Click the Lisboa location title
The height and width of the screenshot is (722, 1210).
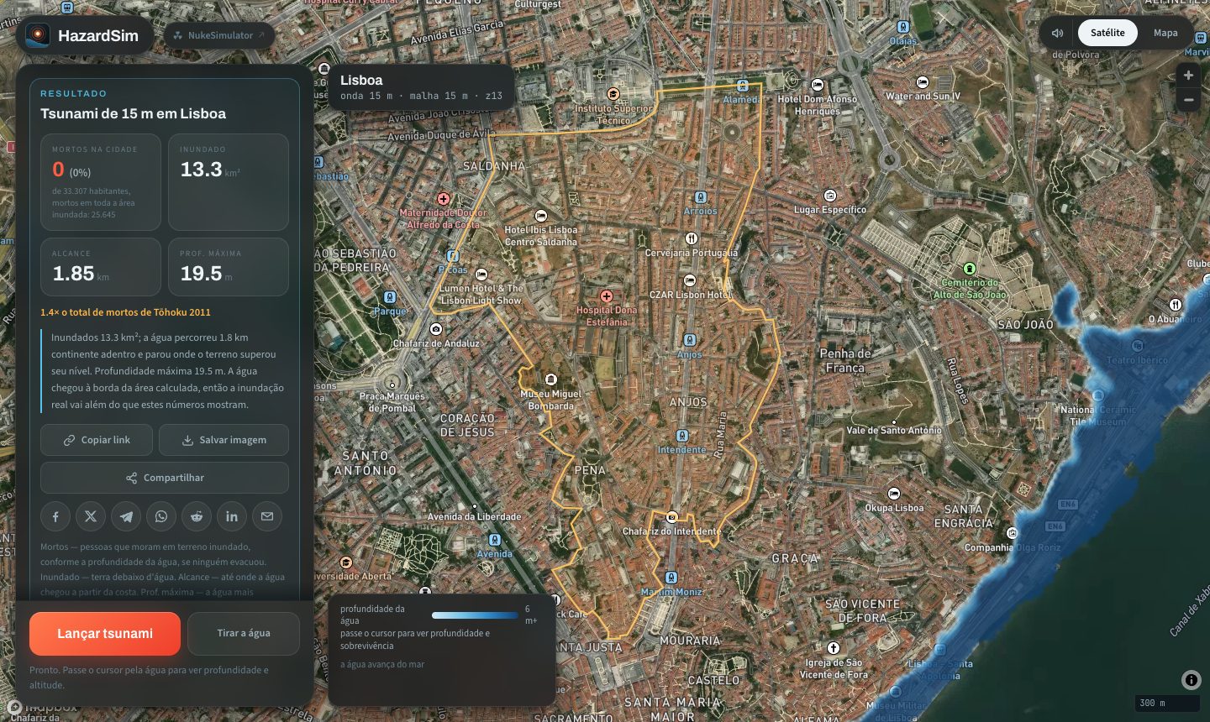point(361,81)
